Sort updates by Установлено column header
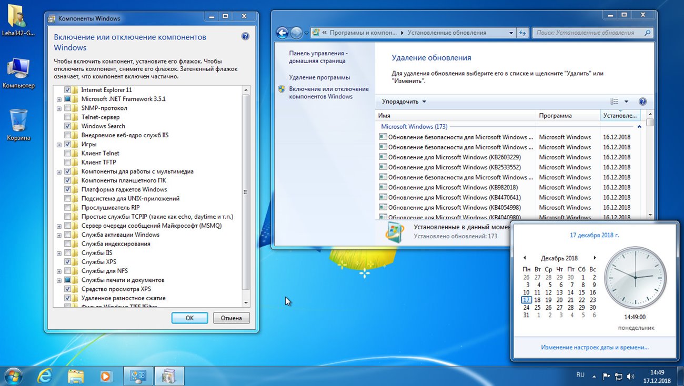Image resolution: width=684 pixels, height=386 pixels. click(x=620, y=116)
